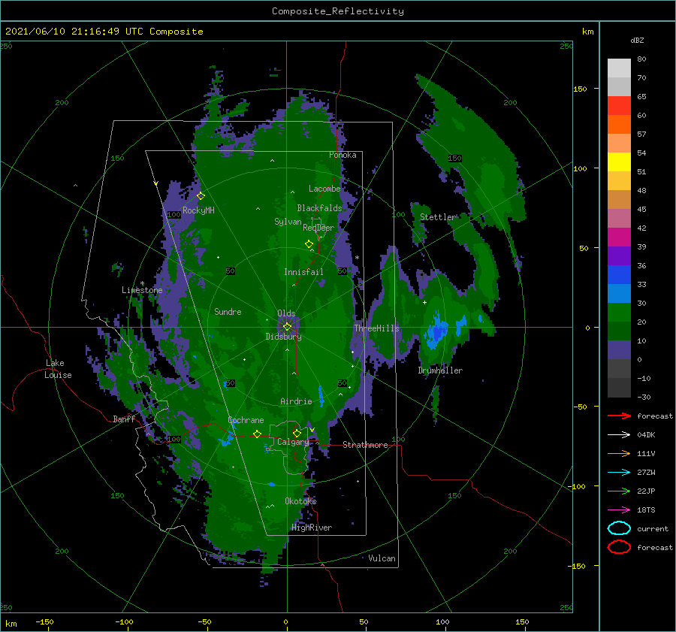Click the Sylvan label
This screenshot has width=676, height=632.
coord(288,222)
